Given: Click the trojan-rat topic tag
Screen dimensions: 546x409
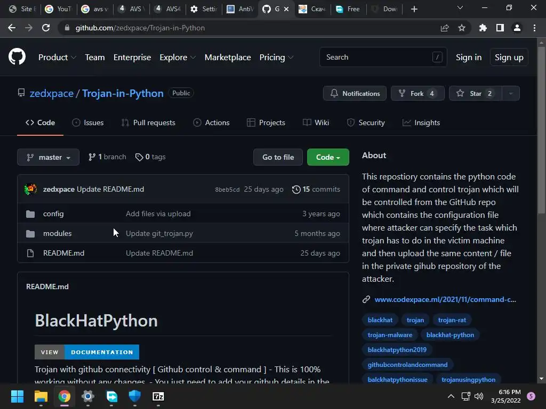Looking at the screenshot, I should (452, 320).
